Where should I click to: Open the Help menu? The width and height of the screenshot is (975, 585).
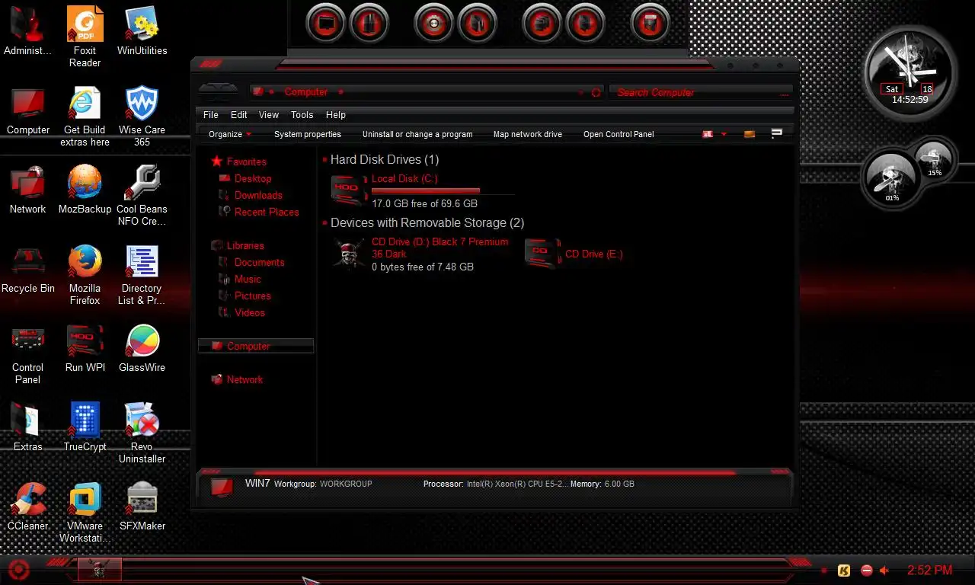point(336,115)
